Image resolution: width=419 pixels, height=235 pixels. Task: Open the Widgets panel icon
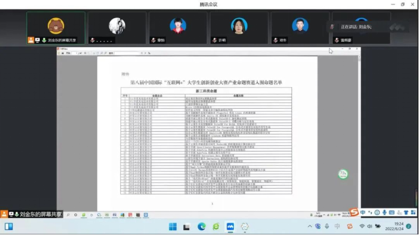point(8,227)
